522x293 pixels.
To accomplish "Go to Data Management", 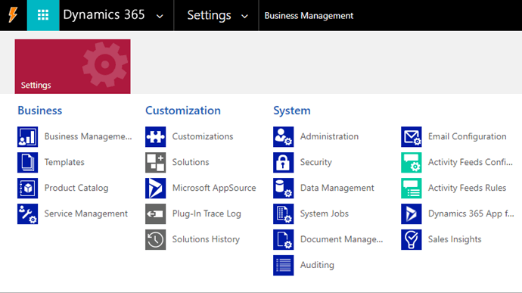I will pyautogui.click(x=337, y=188).
